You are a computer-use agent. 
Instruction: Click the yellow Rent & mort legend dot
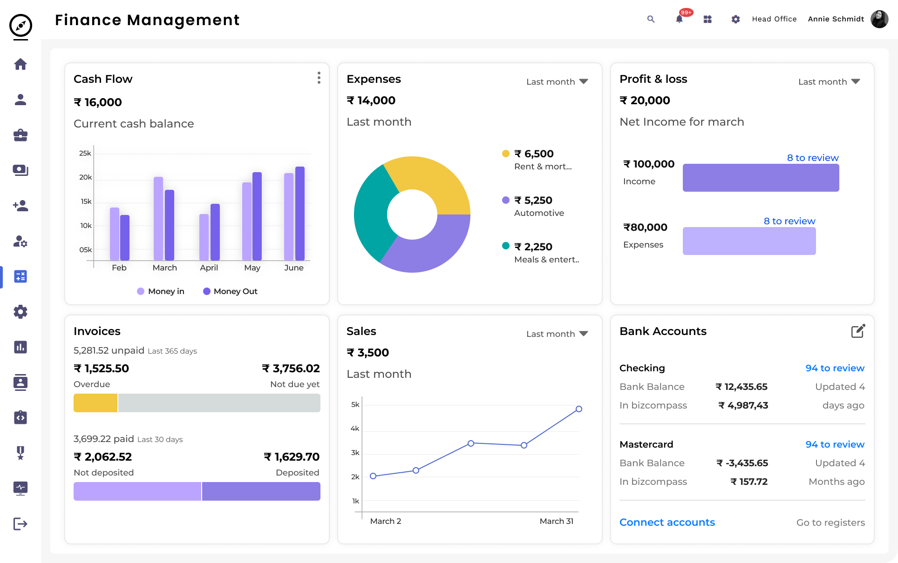point(506,154)
